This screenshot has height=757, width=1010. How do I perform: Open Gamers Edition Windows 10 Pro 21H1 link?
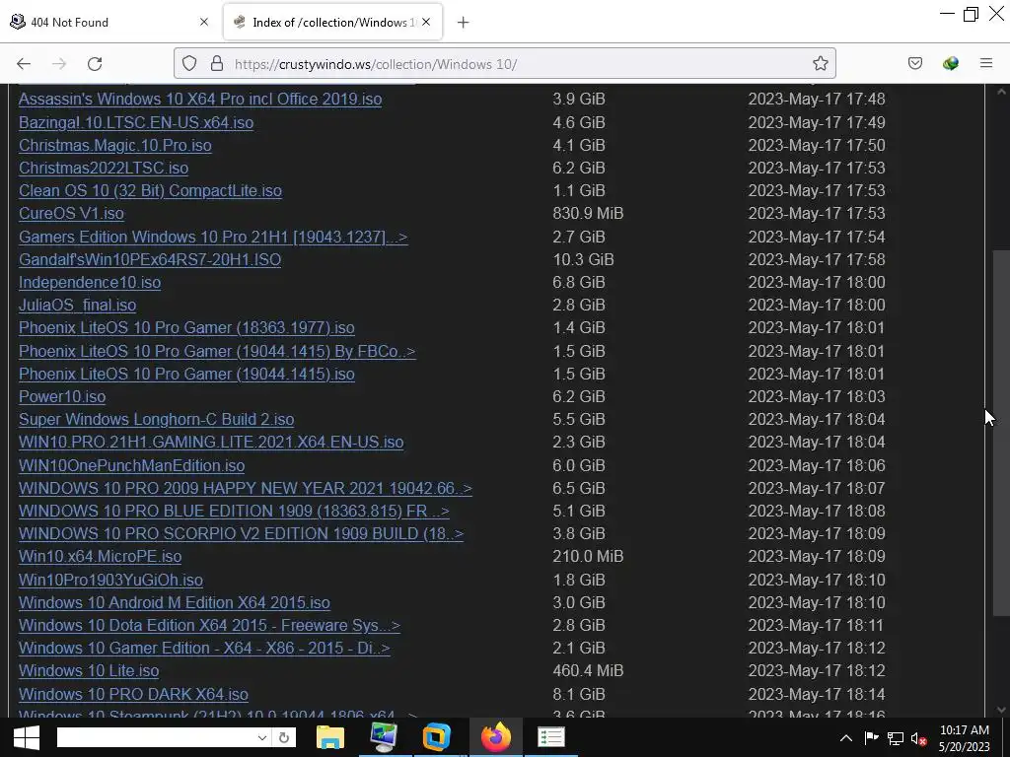pyautogui.click(x=213, y=237)
